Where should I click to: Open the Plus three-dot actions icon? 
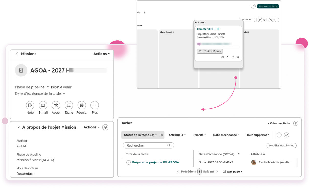click(95, 105)
